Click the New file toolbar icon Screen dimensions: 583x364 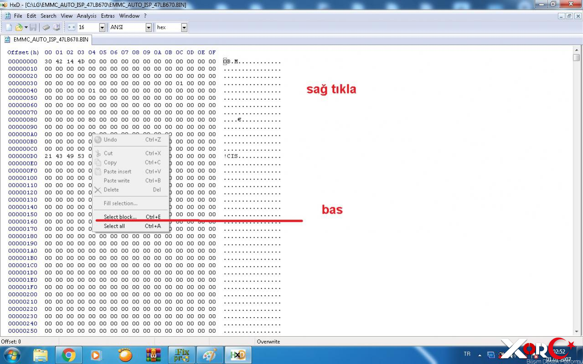click(x=9, y=27)
